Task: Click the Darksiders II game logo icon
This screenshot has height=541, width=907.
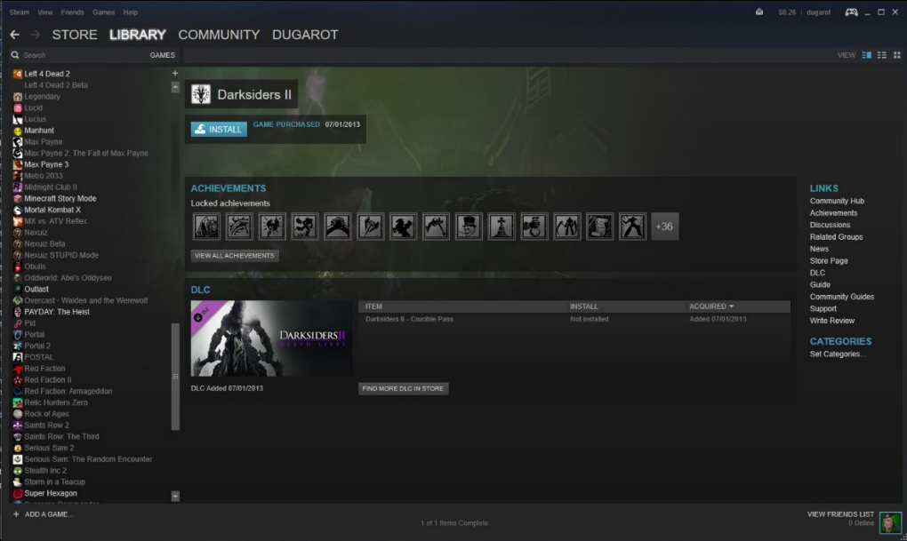Action: point(201,94)
